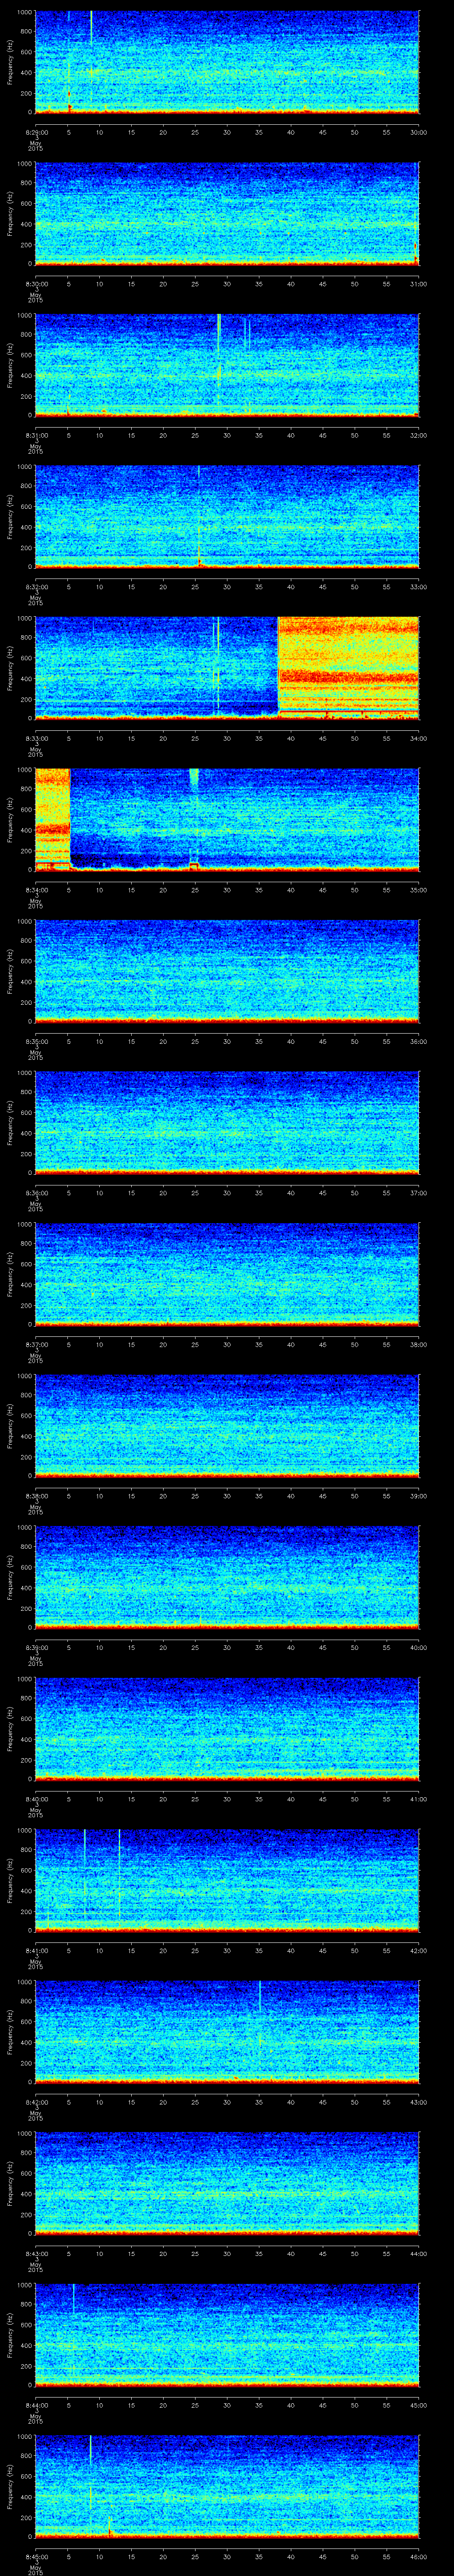Screen dimensions: 454x2576
Task: Click the 45:00 end tick label
Action: tap(418, 2404)
